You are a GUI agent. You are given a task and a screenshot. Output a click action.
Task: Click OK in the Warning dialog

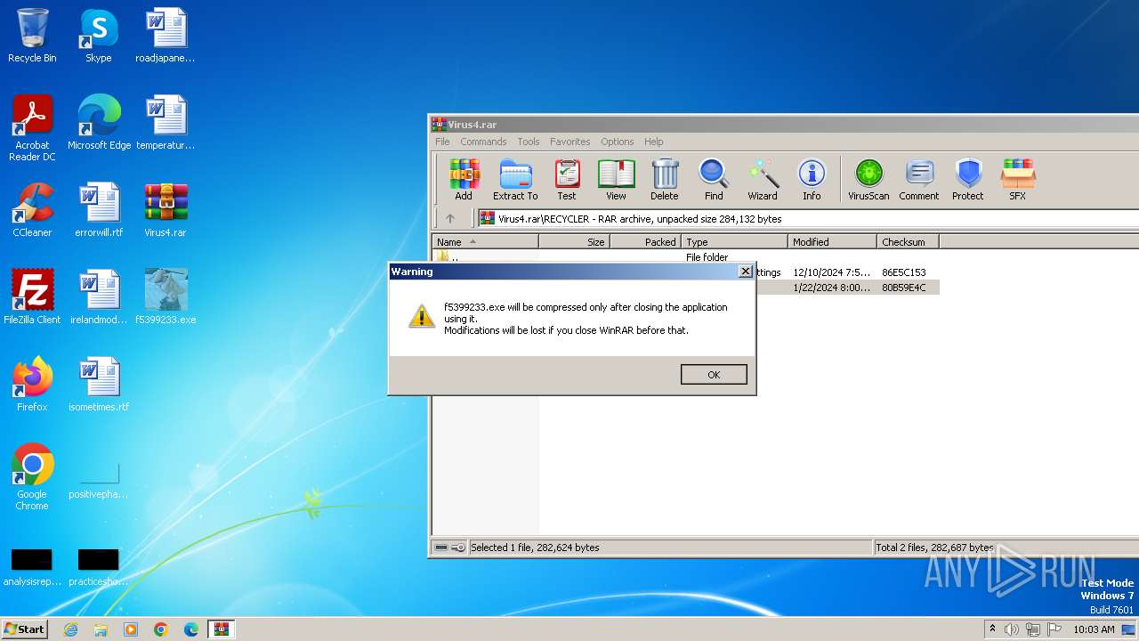714,375
